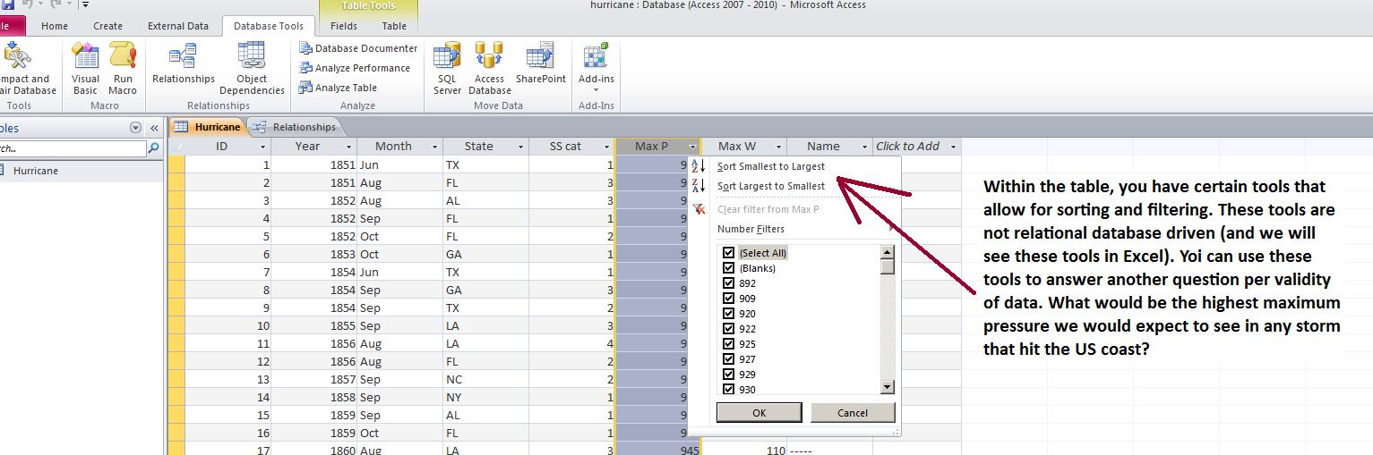1373x455 pixels.
Task: Open the Visual Basic editor
Action: pos(85,68)
